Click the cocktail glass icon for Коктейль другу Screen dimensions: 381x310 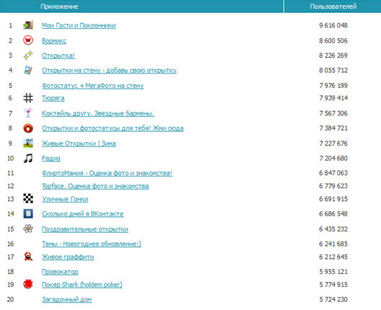tap(28, 113)
